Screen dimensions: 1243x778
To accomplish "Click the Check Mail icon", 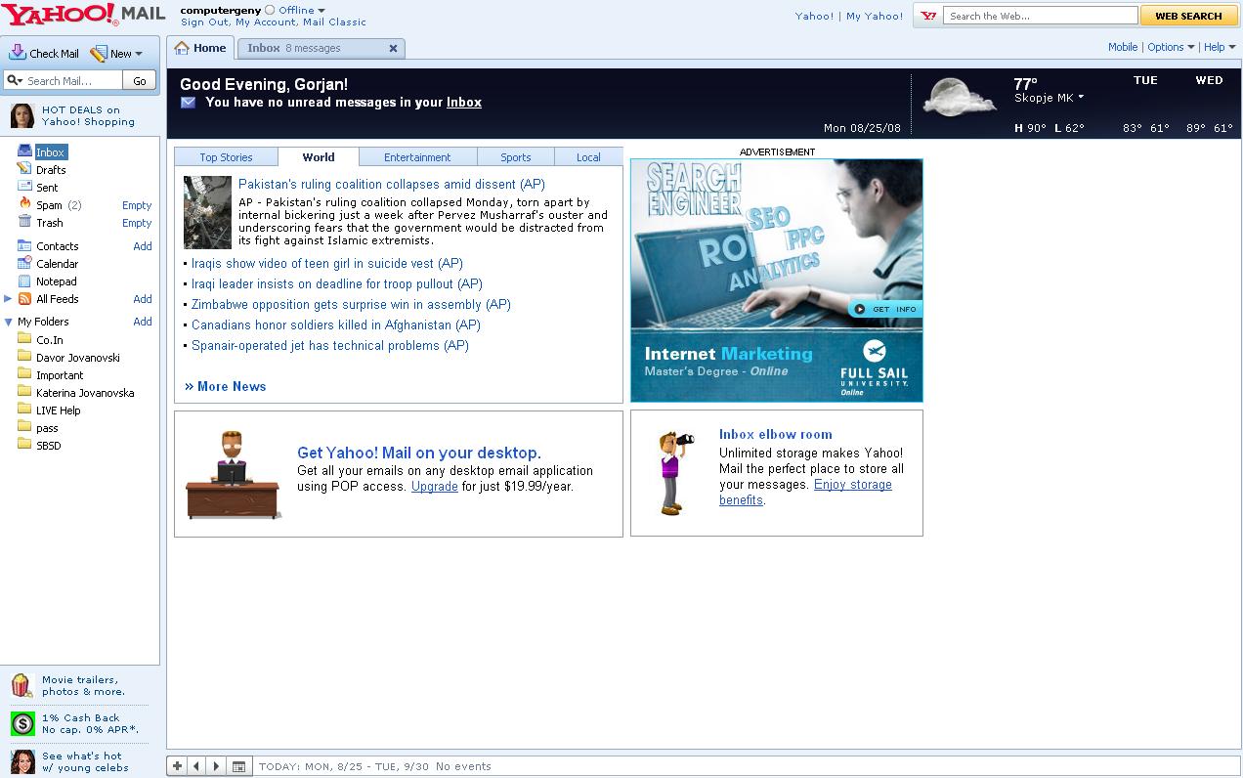I will click(17, 53).
